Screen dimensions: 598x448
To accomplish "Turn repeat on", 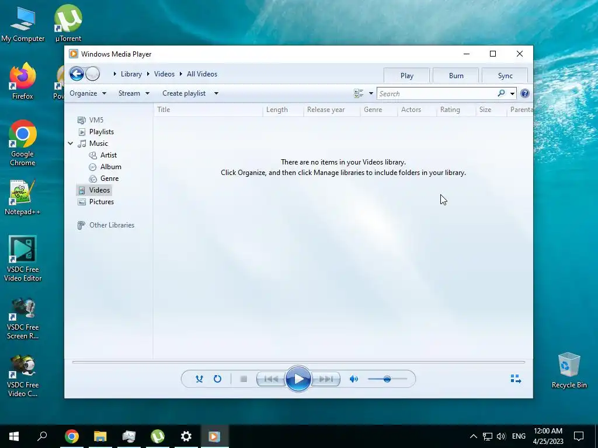I will (x=217, y=379).
